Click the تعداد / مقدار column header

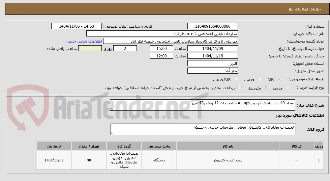coord(89,146)
